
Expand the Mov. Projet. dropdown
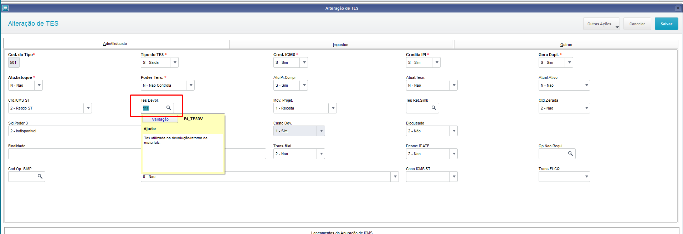[x=333, y=108]
